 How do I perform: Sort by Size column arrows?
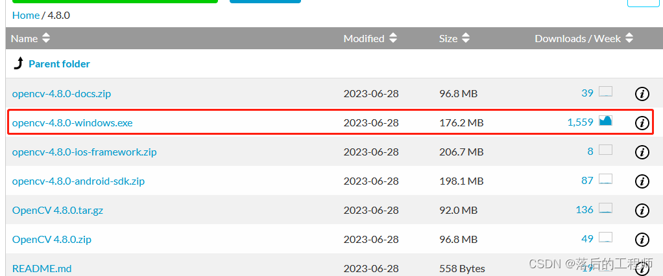[x=466, y=38]
